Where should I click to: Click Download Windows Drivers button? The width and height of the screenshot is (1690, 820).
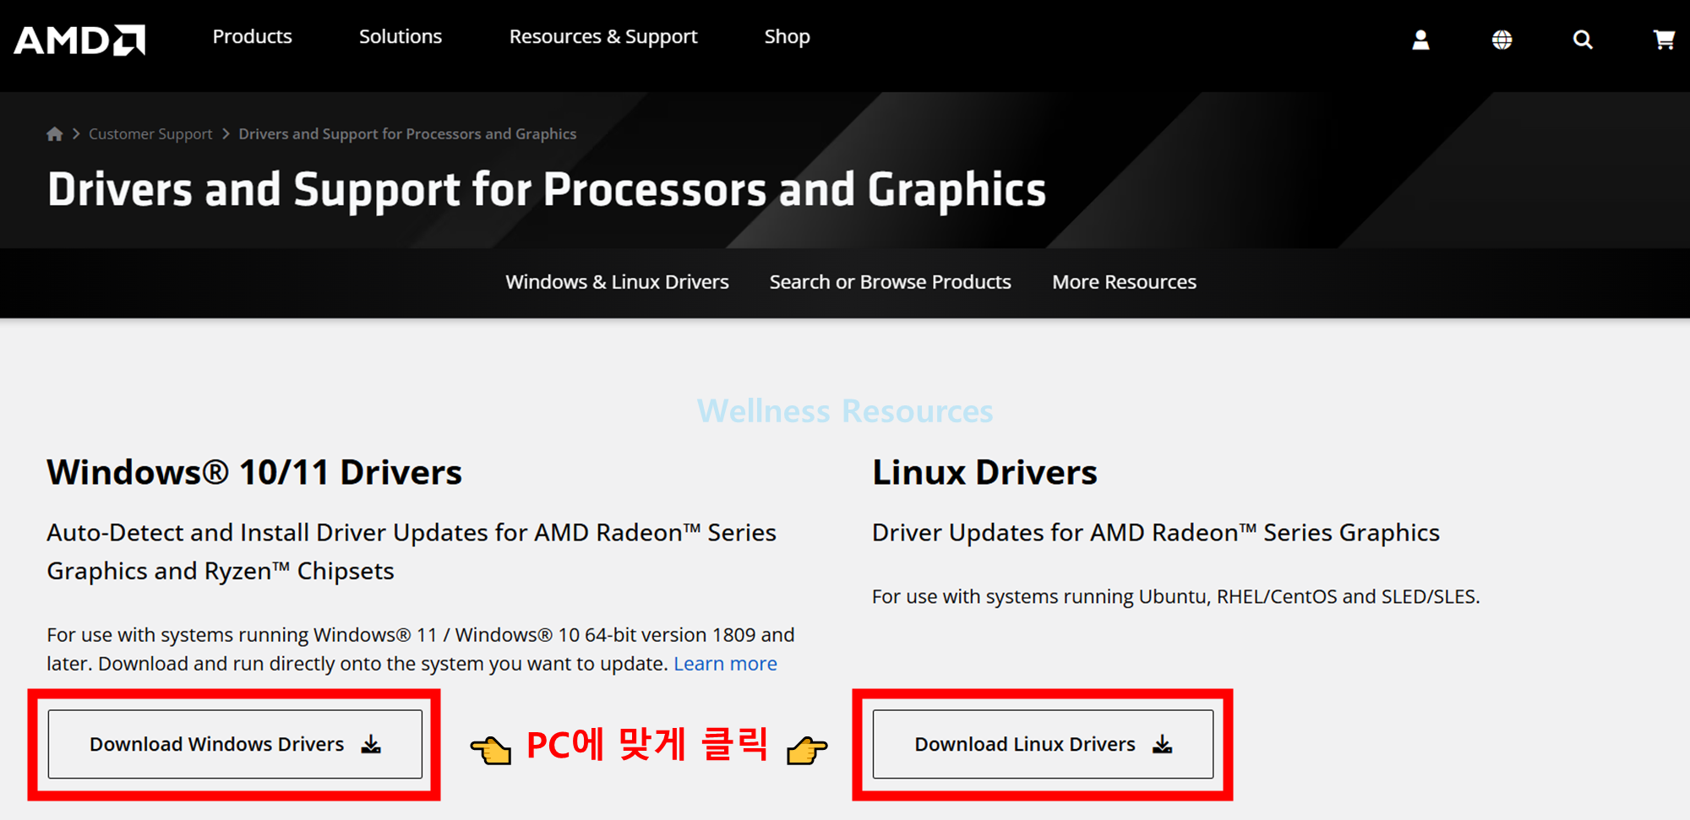[235, 744]
